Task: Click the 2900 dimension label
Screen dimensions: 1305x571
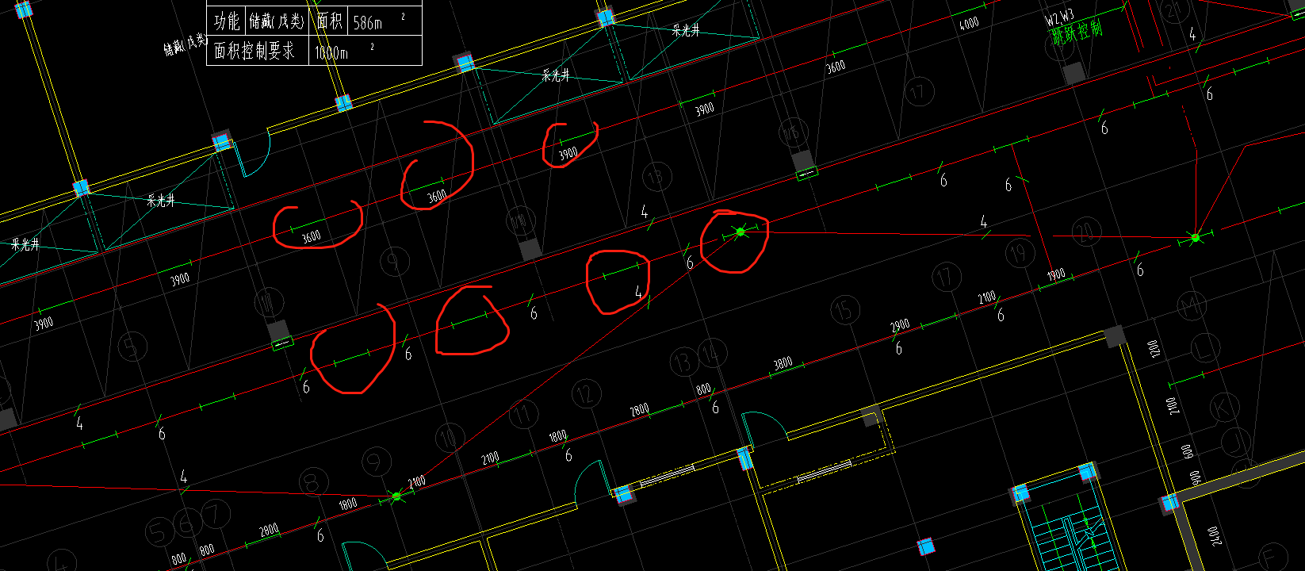Action: pos(900,326)
